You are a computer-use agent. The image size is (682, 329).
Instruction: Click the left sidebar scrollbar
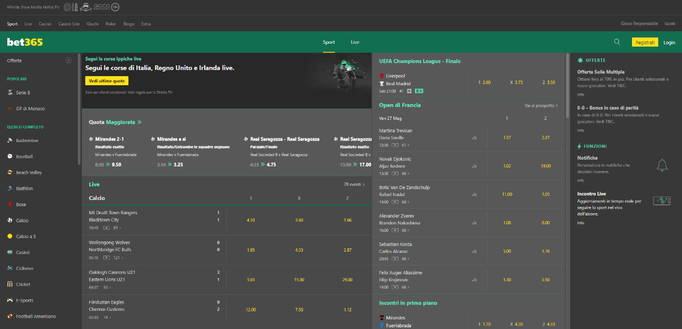click(79, 108)
